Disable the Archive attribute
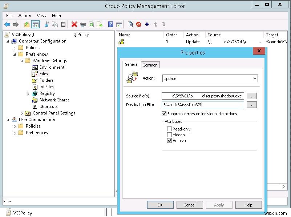Image resolution: width=291 pixels, height=217 pixels. (169, 141)
